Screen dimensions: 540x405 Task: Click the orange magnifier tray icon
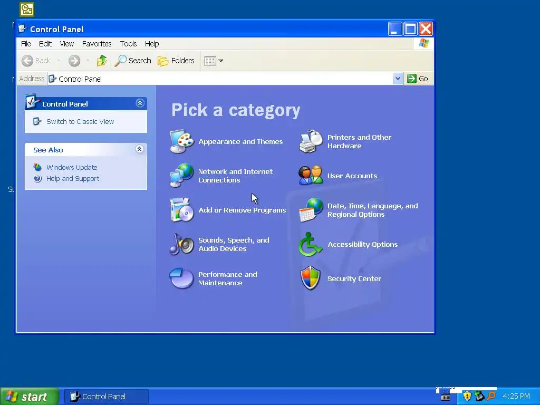[491, 396]
